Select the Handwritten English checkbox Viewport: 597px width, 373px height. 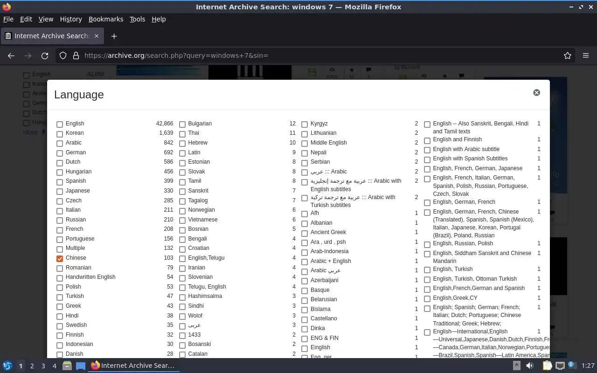pyautogui.click(x=60, y=278)
